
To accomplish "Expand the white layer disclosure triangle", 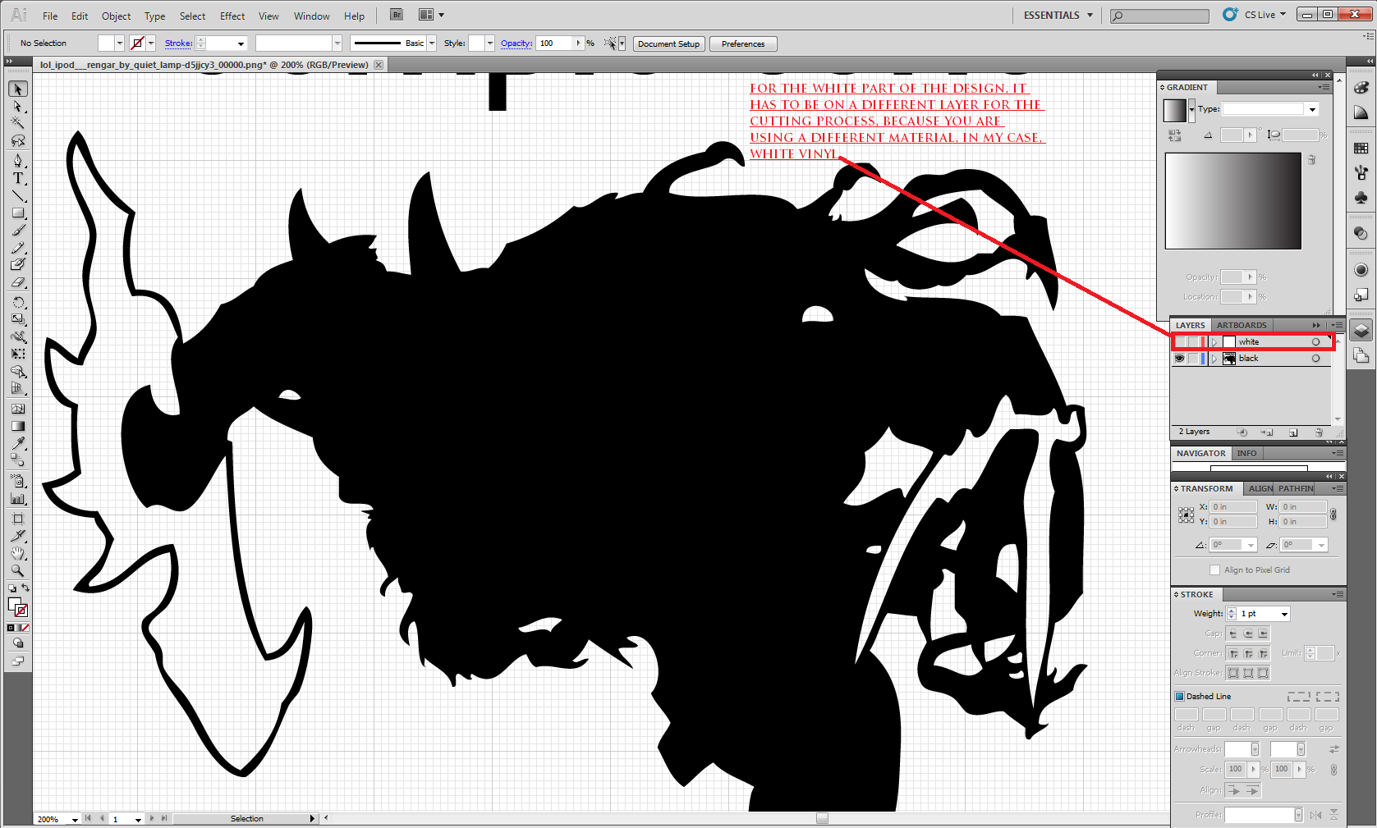I will click(x=1214, y=342).
